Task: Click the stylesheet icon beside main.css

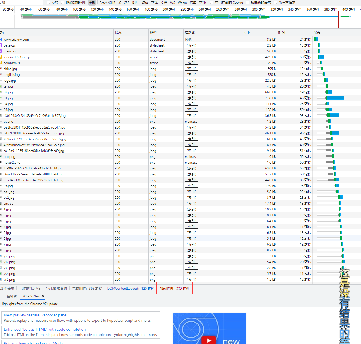Action: click(x=1, y=51)
